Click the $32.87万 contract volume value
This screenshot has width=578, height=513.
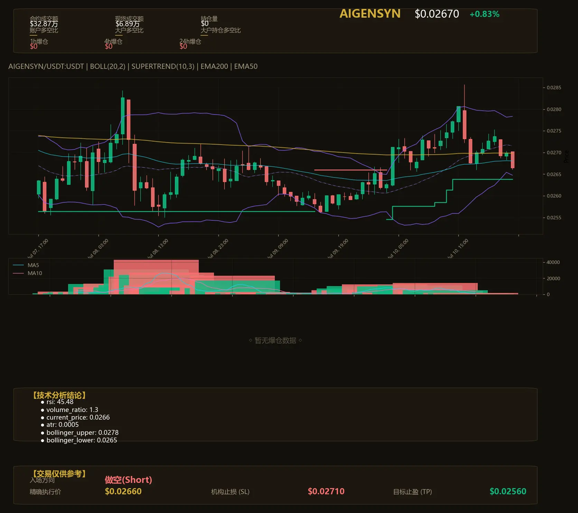tap(44, 24)
